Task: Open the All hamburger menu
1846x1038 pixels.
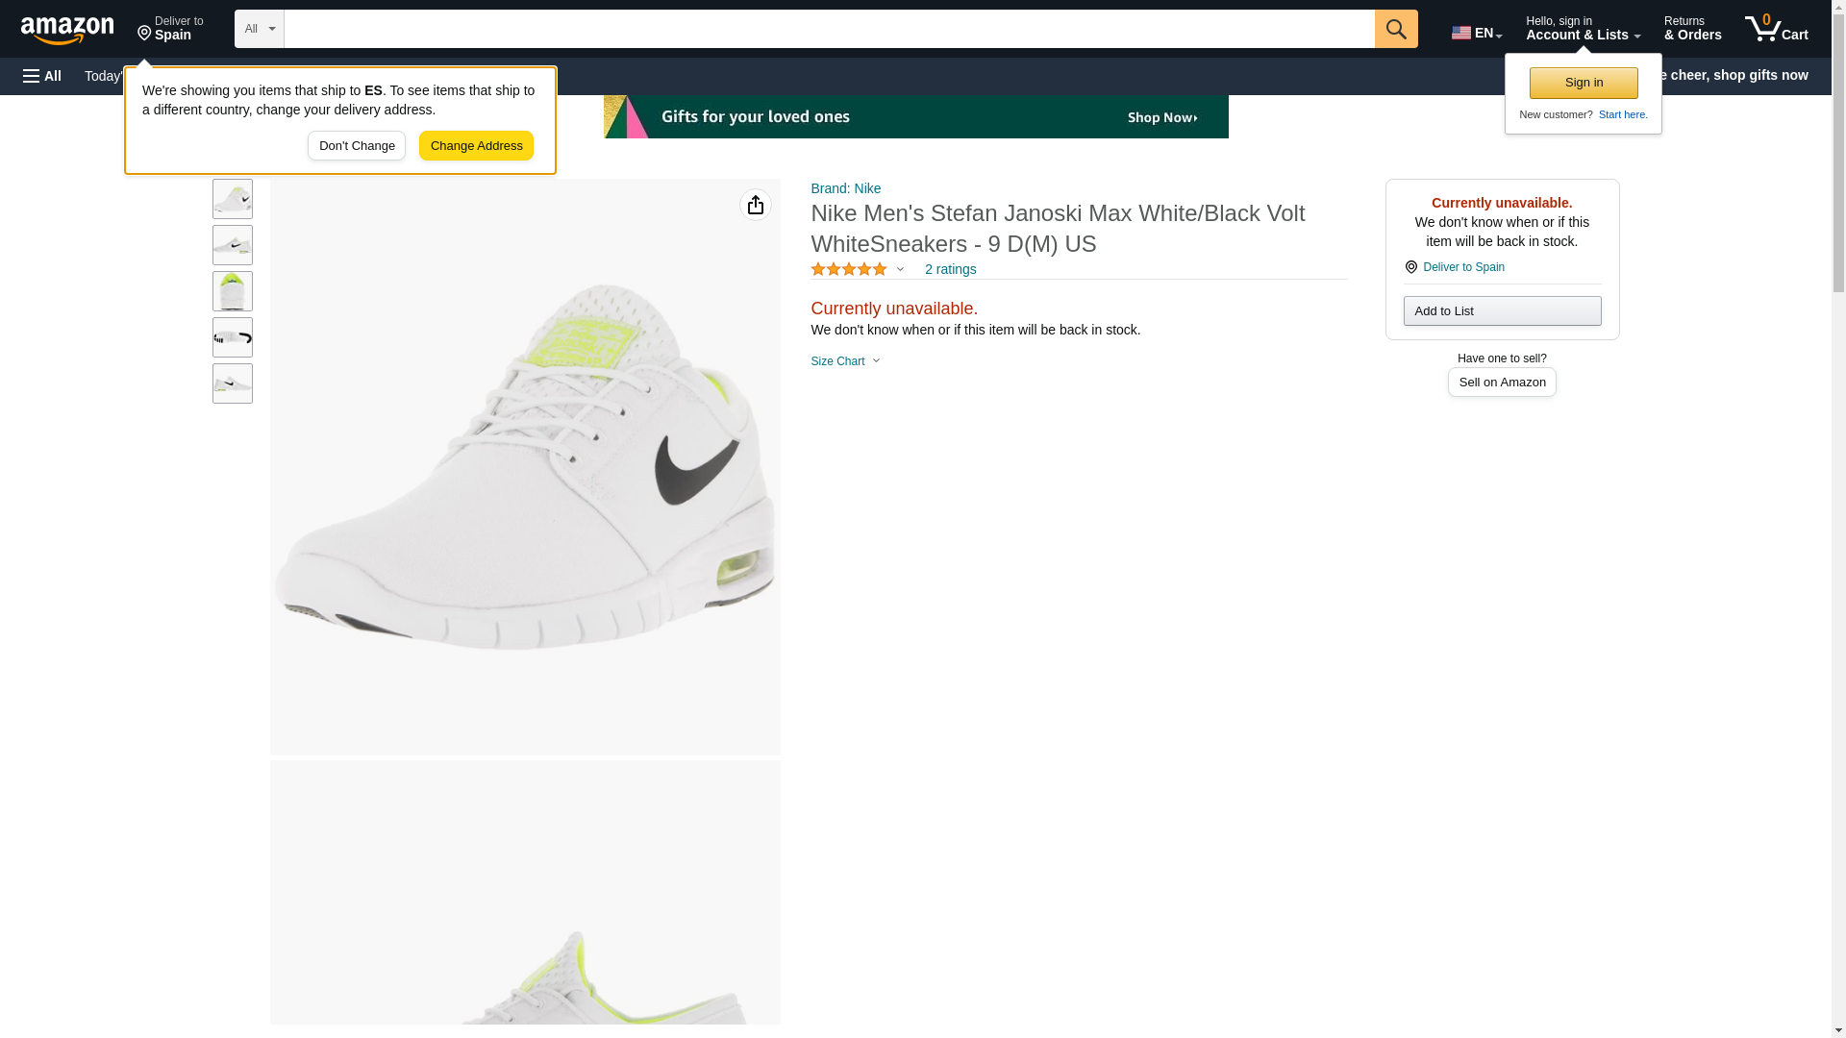Action: tap(42, 76)
